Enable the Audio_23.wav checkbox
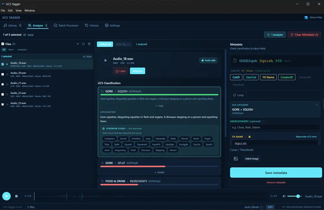The height and width of the screenshot is (210, 324). [3, 105]
